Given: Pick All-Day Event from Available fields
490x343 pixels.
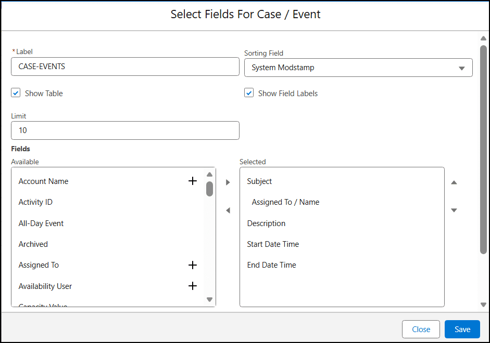Looking at the screenshot, I should [x=41, y=223].
